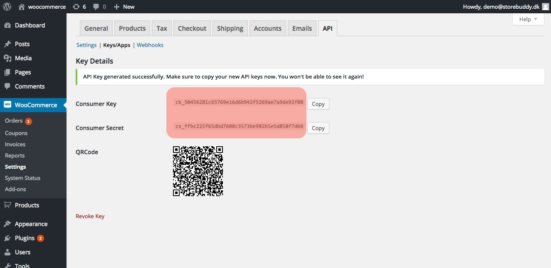Open the WooCommerce Orders submenu
Screen dimensions: 551x268
pos(14,120)
